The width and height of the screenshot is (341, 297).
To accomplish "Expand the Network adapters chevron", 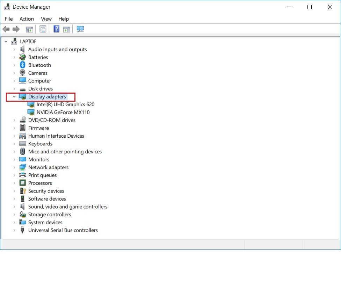I will coord(14,167).
